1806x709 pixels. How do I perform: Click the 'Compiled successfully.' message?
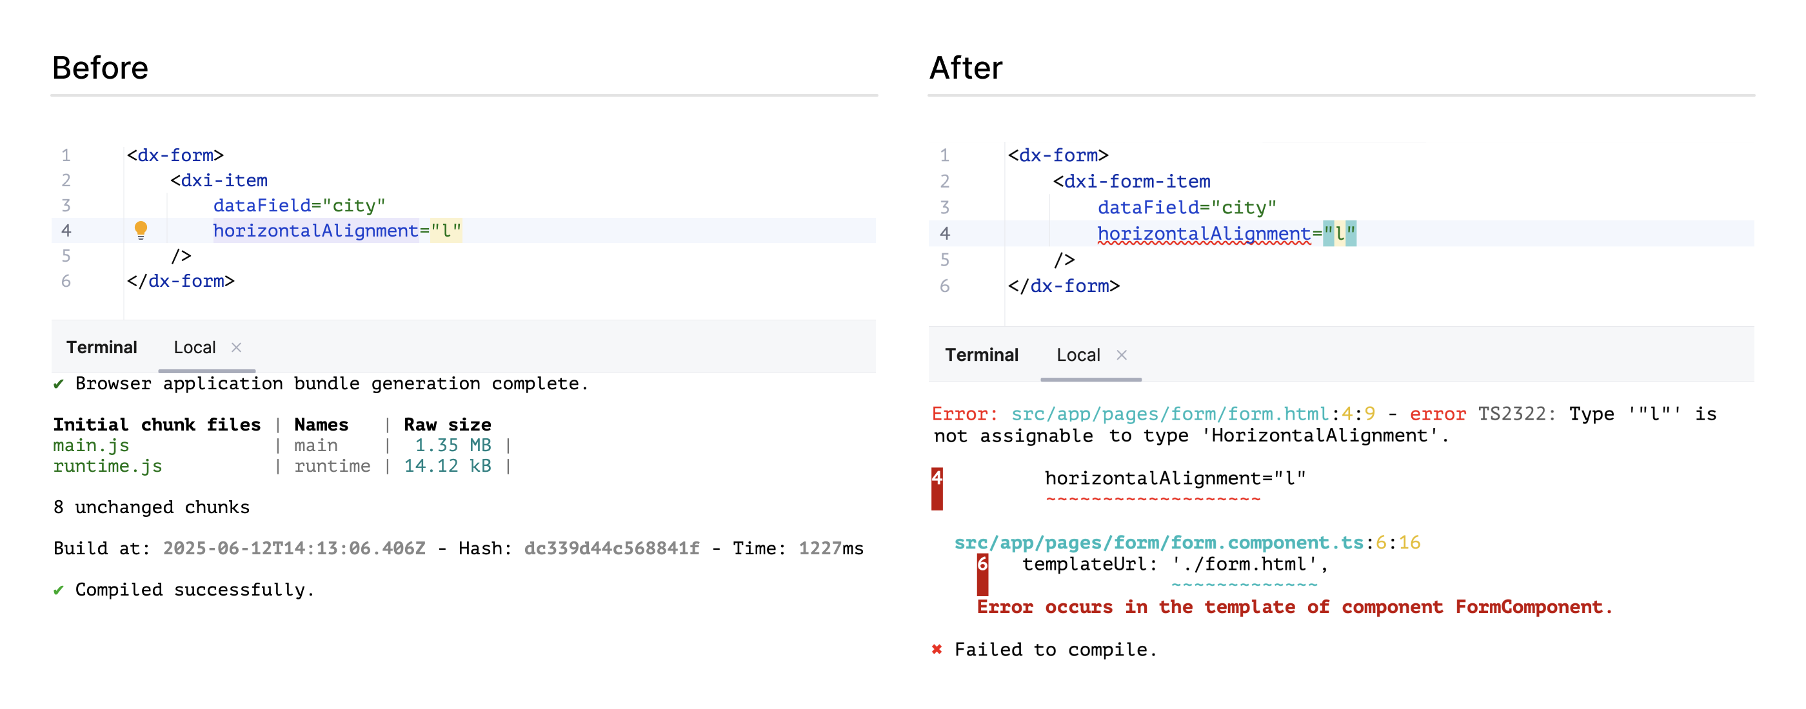tap(194, 590)
